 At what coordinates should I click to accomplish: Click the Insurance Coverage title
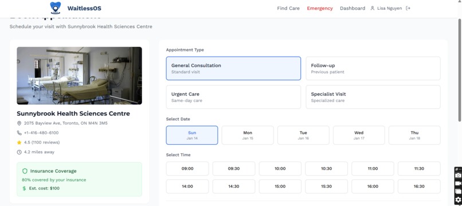coord(53,171)
